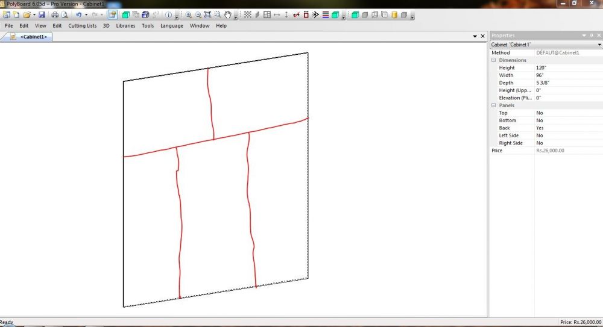The image size is (603, 327).
Task: Open the toolbar options arrow after the information icon
Action: [177, 16]
